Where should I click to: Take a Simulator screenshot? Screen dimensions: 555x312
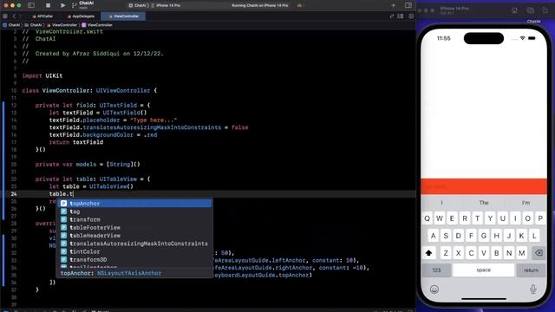click(530, 10)
